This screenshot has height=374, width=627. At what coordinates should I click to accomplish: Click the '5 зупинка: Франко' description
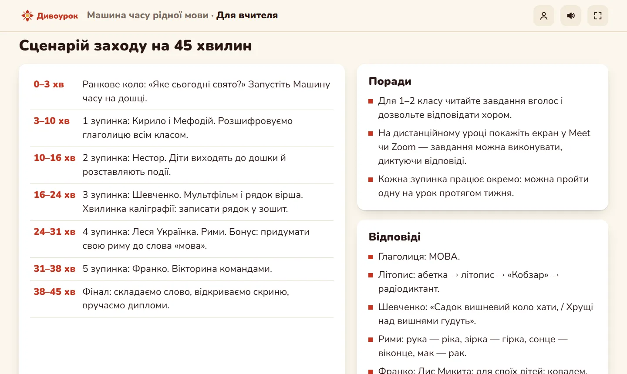[177, 269]
